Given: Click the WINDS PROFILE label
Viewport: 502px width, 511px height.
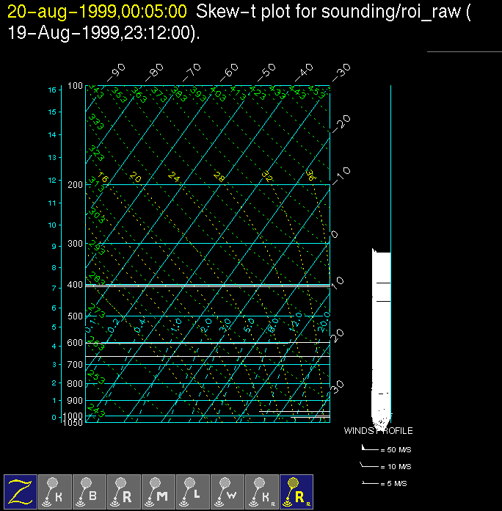Looking at the screenshot, I should pyautogui.click(x=379, y=431).
